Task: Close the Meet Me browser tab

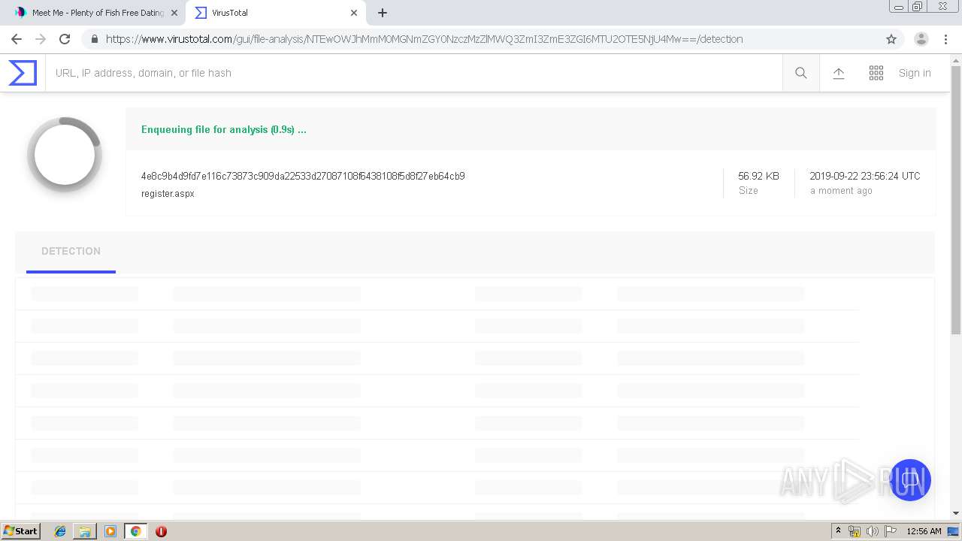Action: click(x=174, y=13)
